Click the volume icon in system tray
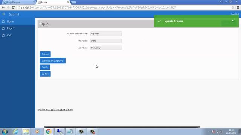 tap(221, 132)
